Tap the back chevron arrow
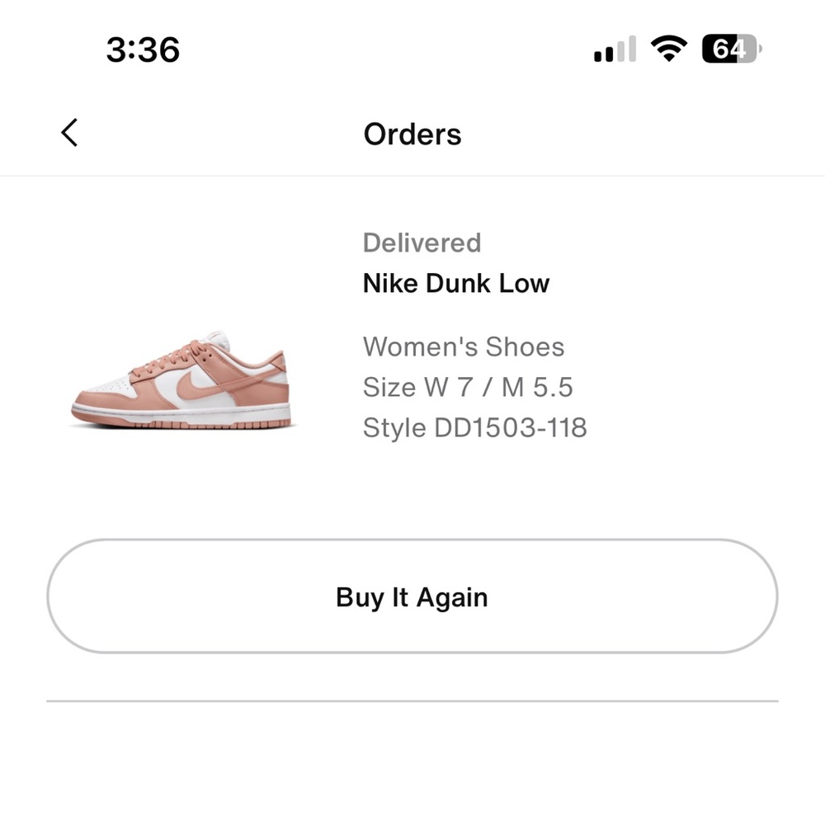Screen dimensions: 825x825 69,132
